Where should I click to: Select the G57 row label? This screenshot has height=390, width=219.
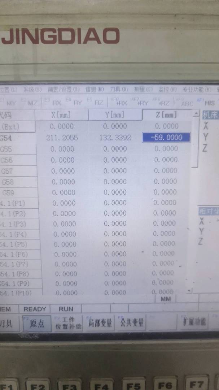[x=18, y=171]
